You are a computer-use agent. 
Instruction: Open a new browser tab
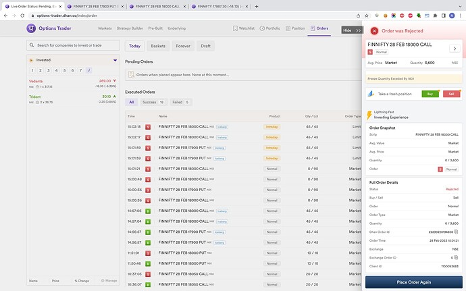[x=257, y=6]
